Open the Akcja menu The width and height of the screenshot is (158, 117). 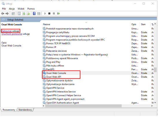coord(12,9)
